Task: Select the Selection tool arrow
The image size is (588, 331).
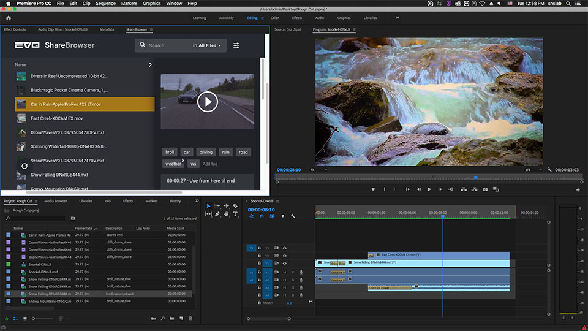Action: point(208,206)
